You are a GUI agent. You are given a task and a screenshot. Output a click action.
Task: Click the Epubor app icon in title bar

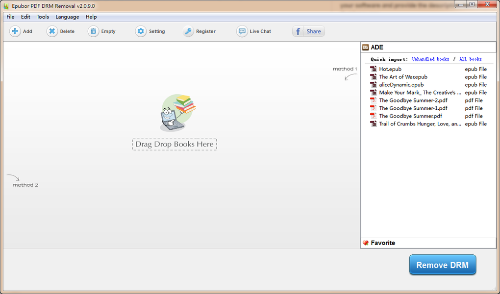[x=6, y=6]
